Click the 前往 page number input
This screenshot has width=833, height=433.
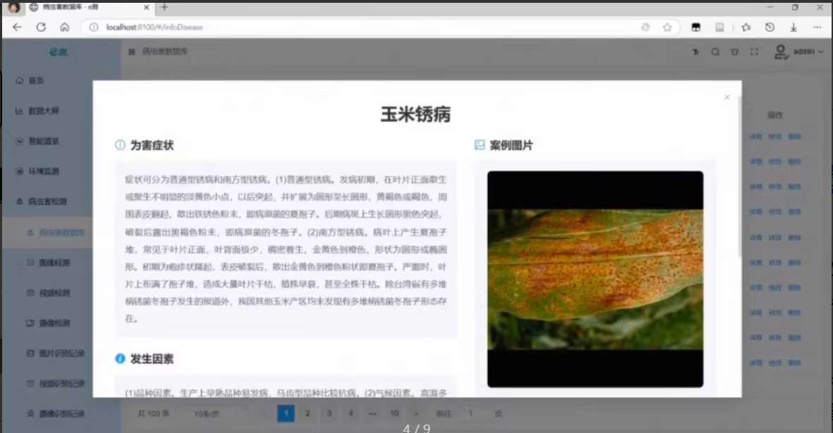[x=470, y=413]
